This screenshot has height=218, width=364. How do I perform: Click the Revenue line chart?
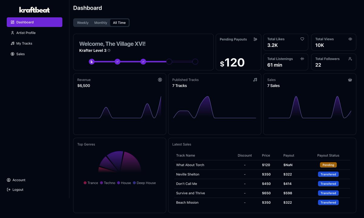120,107
